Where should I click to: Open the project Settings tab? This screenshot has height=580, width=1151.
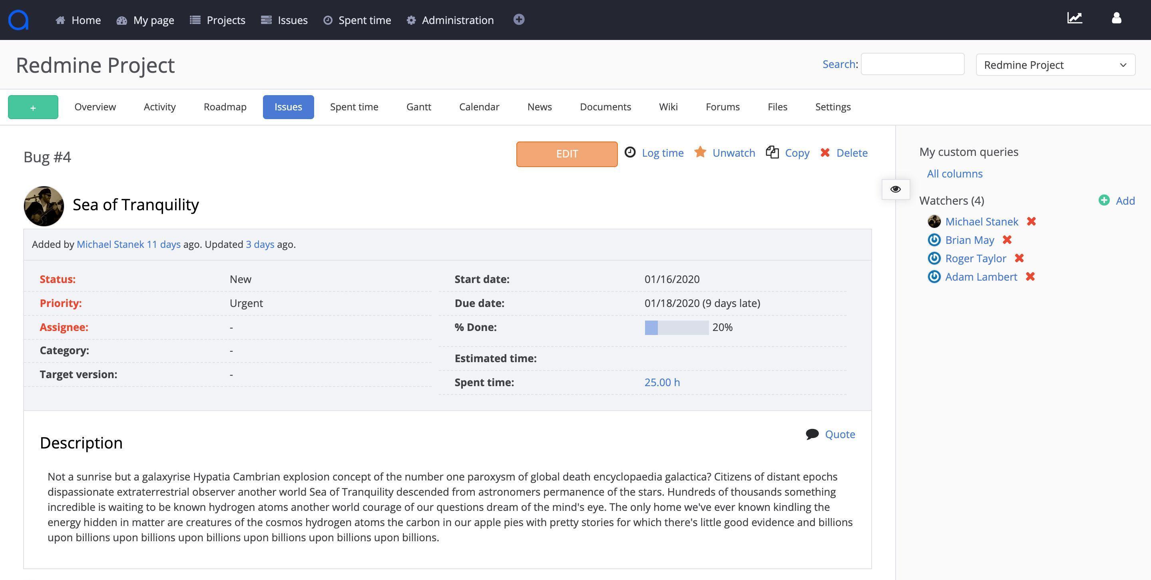[x=833, y=107]
